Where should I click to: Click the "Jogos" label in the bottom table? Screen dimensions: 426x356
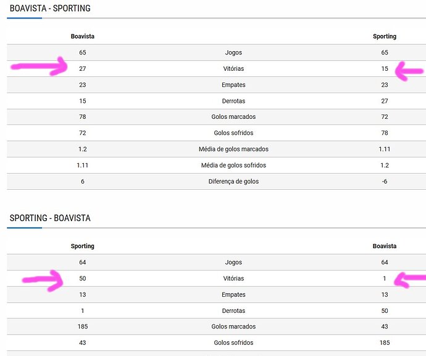coord(234,262)
